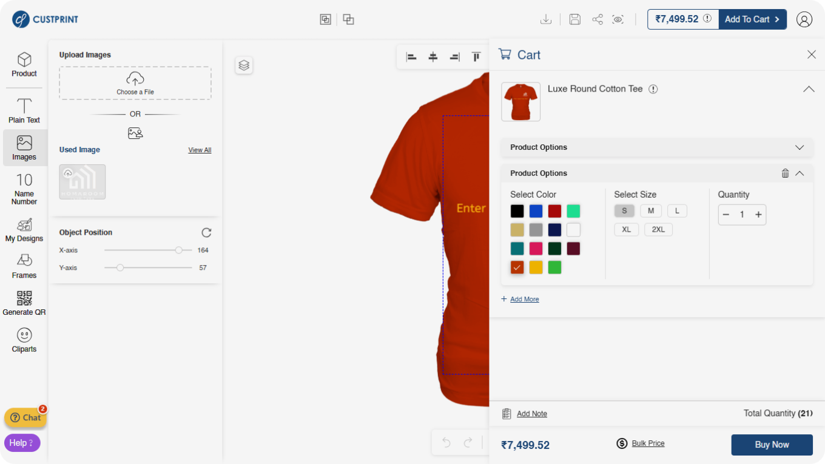Choose the white color swatch
This screenshot has height=464, width=825.
tap(573, 230)
